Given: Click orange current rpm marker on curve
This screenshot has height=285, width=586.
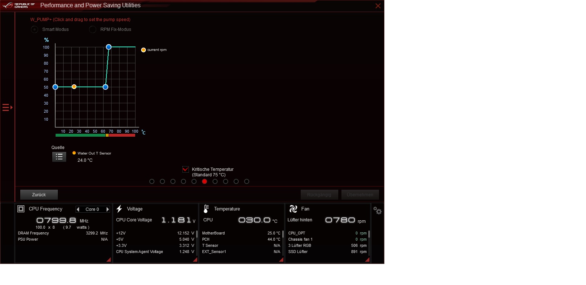Looking at the screenshot, I should pyautogui.click(x=74, y=87).
